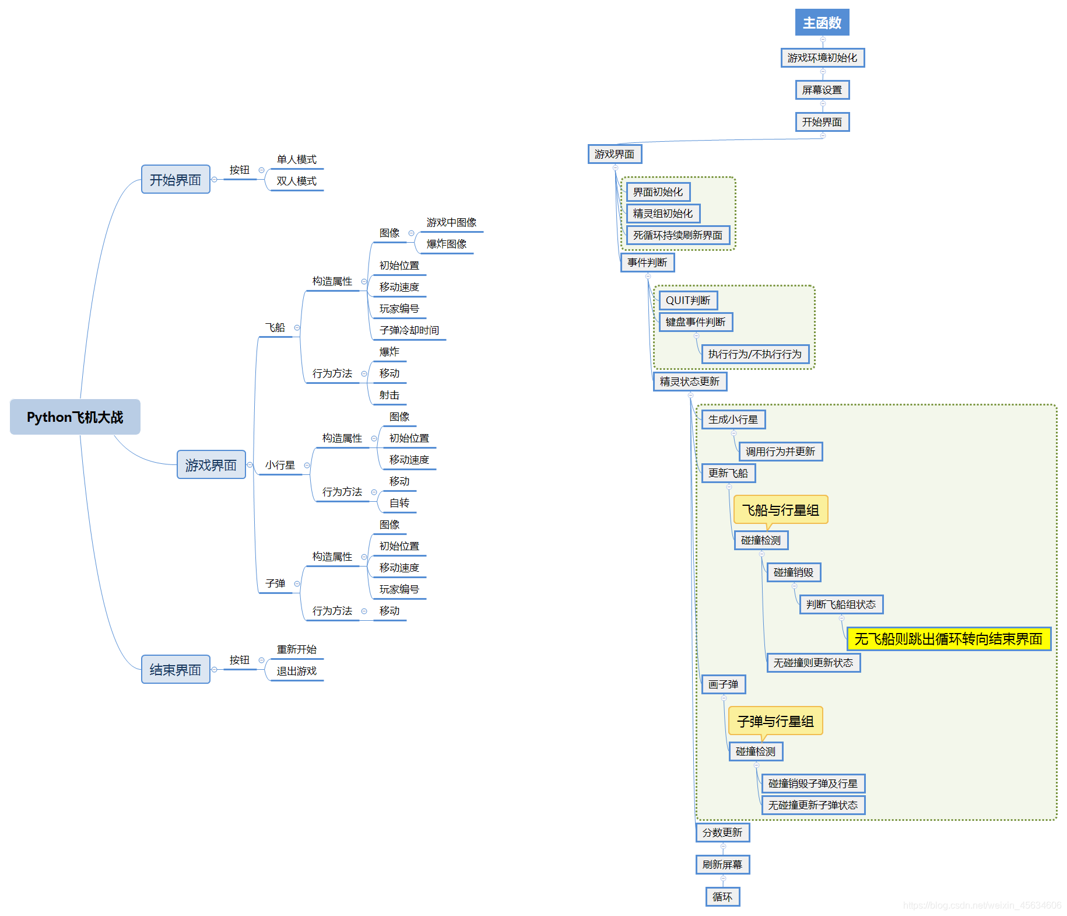Collapse the 按钮 branch under 开始界面

[261, 170]
